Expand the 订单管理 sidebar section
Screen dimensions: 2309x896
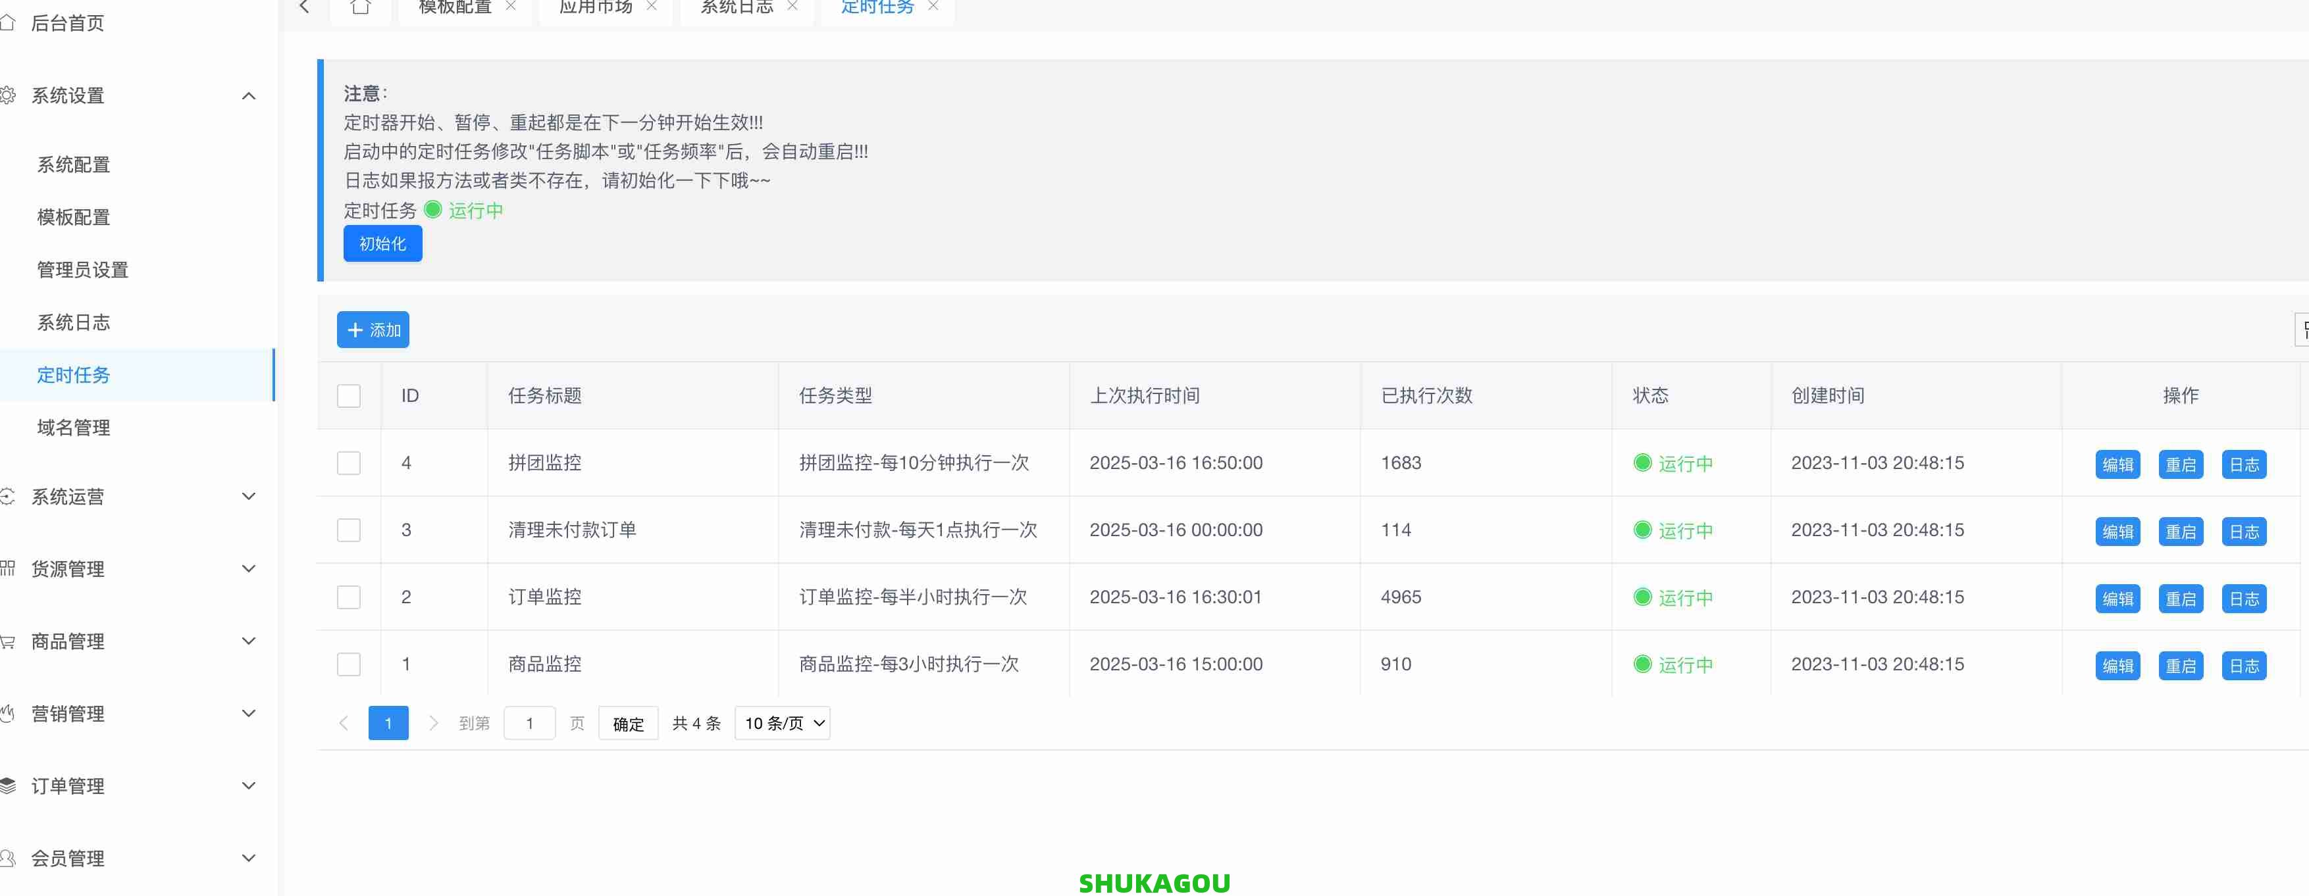(249, 785)
